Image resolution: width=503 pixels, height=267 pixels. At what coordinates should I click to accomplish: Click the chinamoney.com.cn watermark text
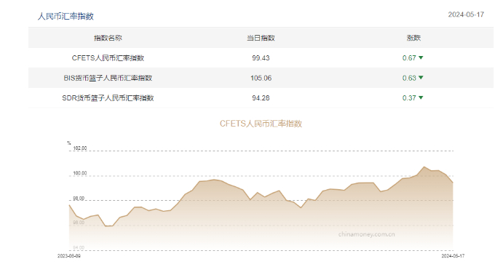366,234
